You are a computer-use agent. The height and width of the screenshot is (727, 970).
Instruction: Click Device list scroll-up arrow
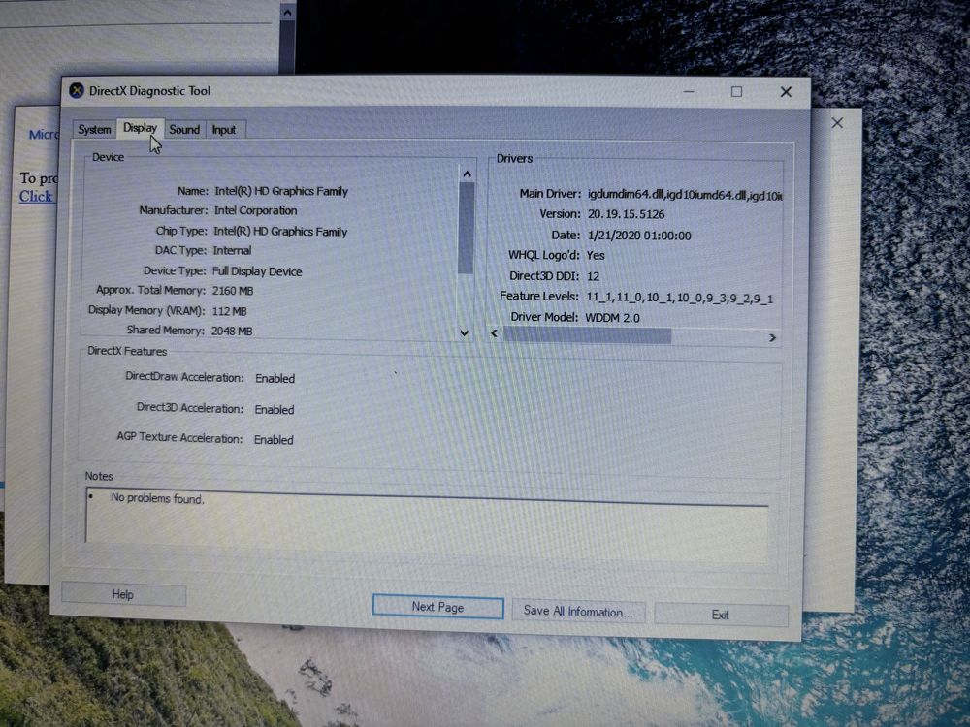468,174
